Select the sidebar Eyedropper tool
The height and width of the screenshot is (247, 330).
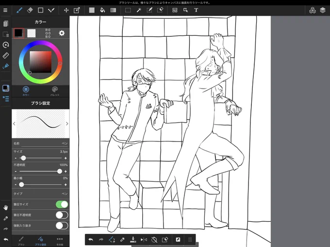click(6, 218)
